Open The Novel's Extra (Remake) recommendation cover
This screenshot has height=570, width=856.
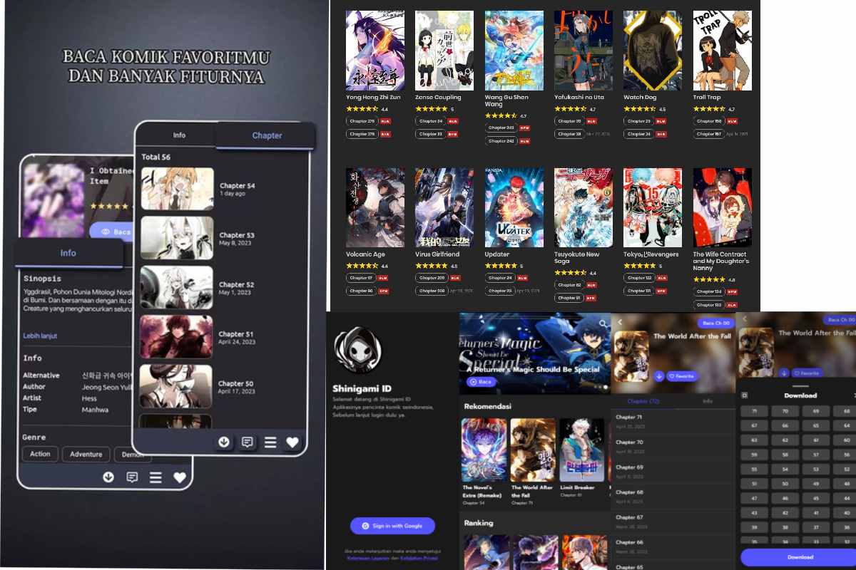(x=484, y=450)
